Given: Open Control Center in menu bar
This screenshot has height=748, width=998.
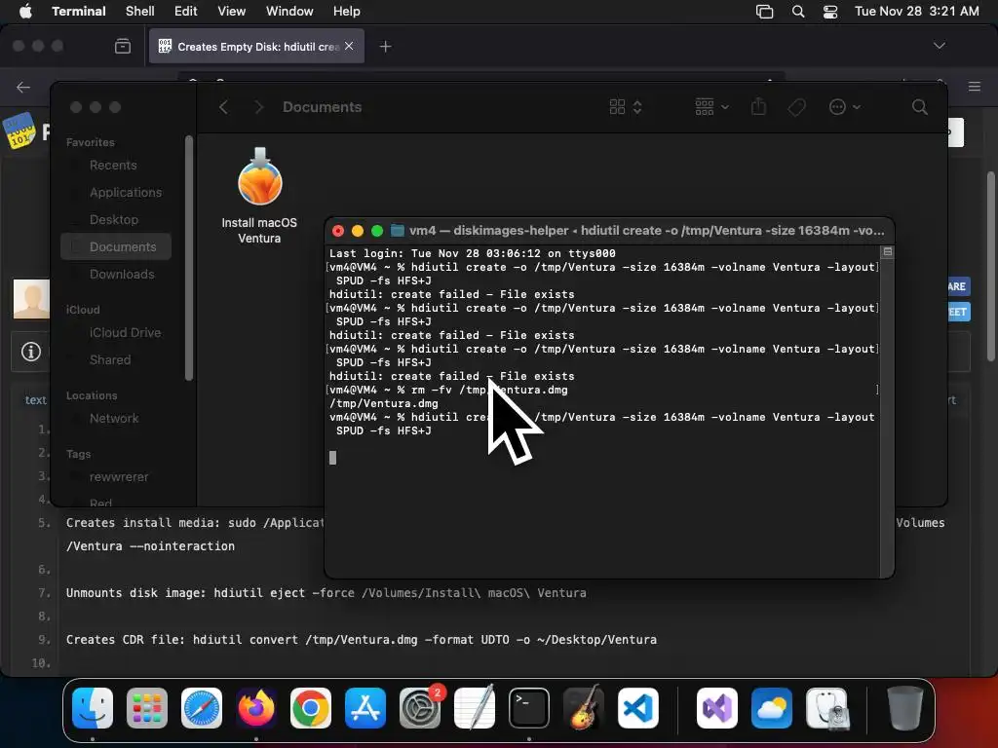Looking at the screenshot, I should [830, 11].
